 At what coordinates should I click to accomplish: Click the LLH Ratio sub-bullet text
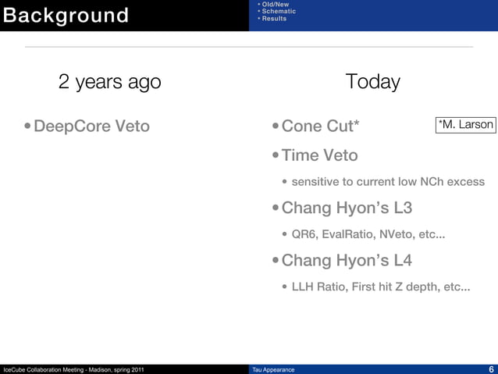click(381, 287)
